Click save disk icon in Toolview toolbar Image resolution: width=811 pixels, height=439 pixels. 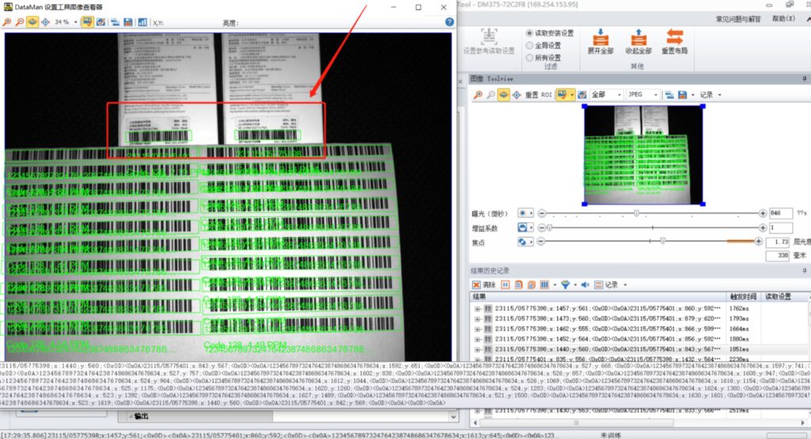tap(682, 95)
